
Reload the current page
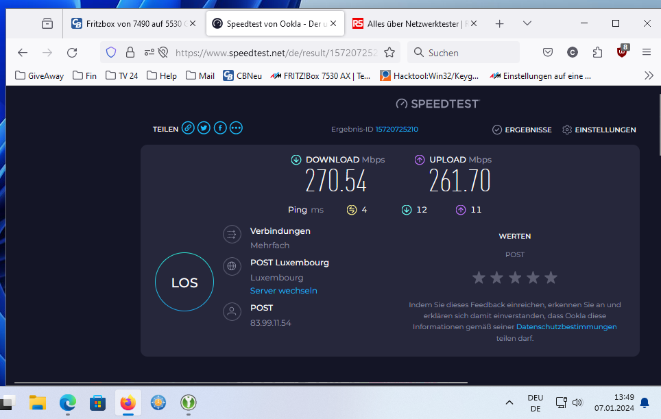[x=72, y=53]
